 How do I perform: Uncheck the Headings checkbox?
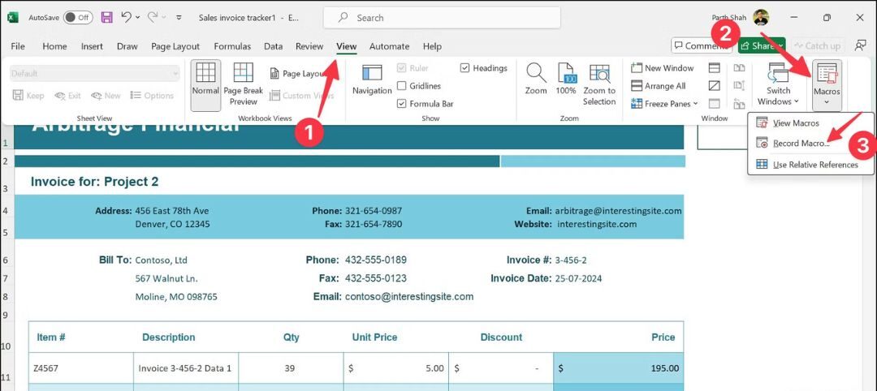pyautogui.click(x=464, y=68)
